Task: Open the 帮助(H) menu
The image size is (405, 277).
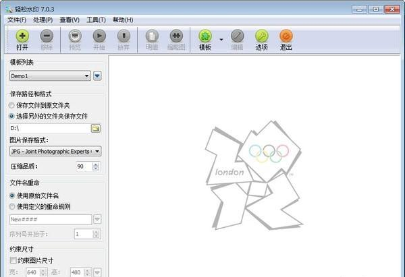Action: (x=123, y=20)
